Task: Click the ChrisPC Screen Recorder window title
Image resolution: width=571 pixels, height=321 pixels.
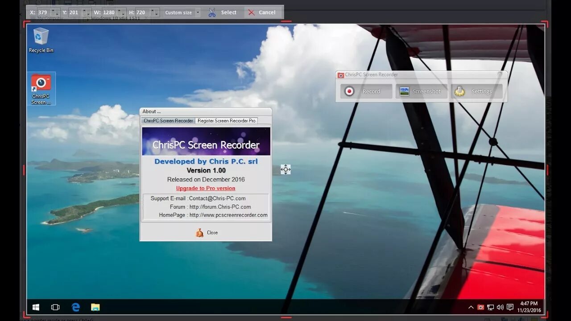Action: (x=371, y=74)
